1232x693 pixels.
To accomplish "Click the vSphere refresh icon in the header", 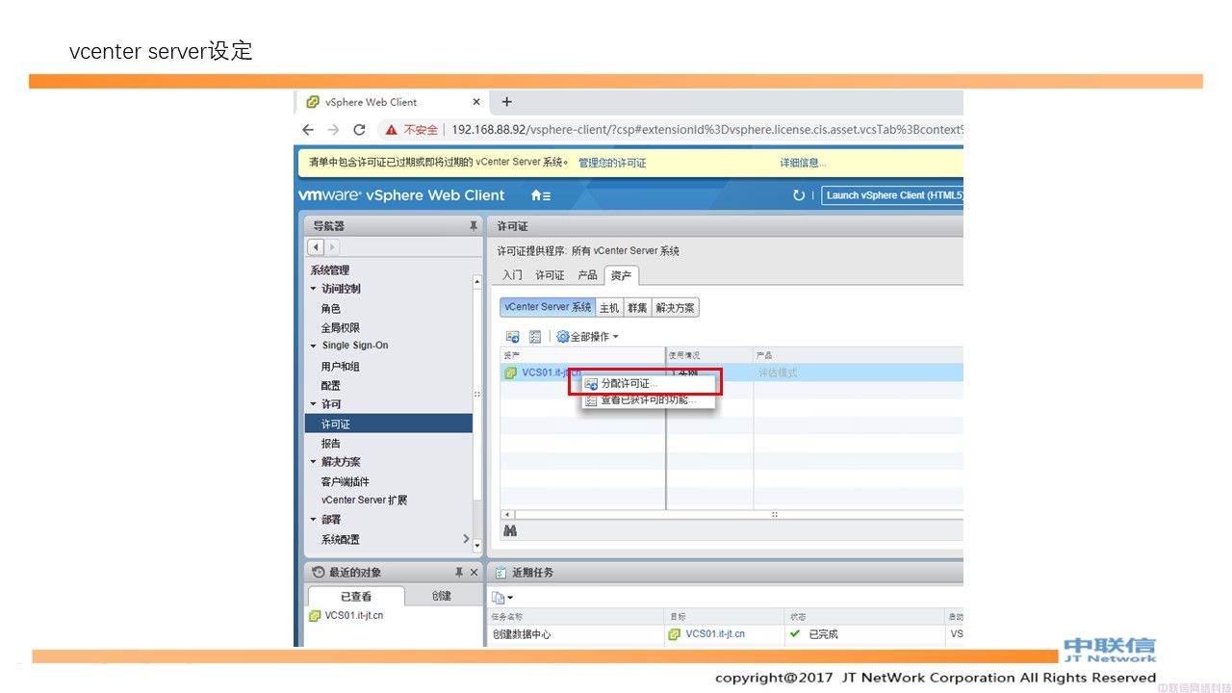I will click(x=798, y=195).
